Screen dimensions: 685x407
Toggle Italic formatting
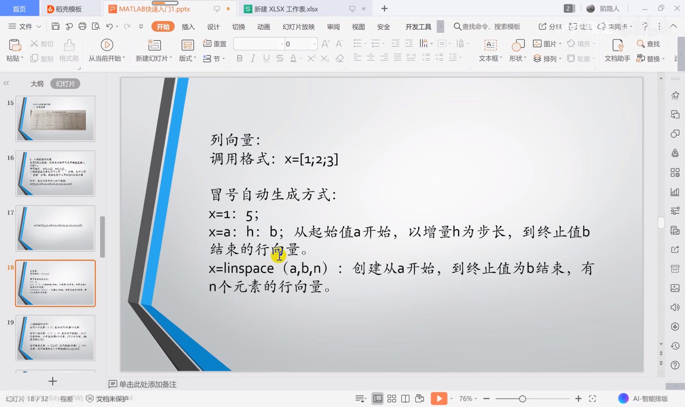click(x=253, y=59)
